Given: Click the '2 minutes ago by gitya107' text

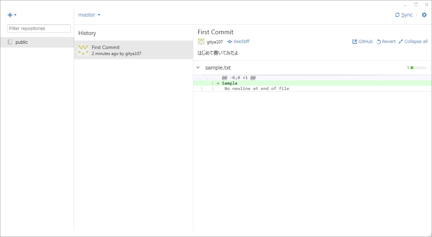Looking at the screenshot, I should (x=116, y=54).
